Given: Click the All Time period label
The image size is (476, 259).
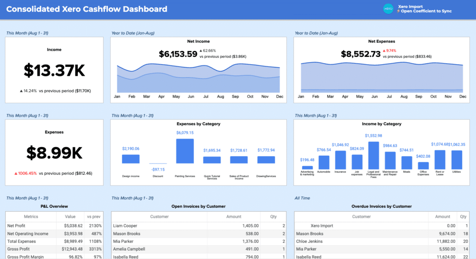Looking at the screenshot, I should (x=302, y=198).
